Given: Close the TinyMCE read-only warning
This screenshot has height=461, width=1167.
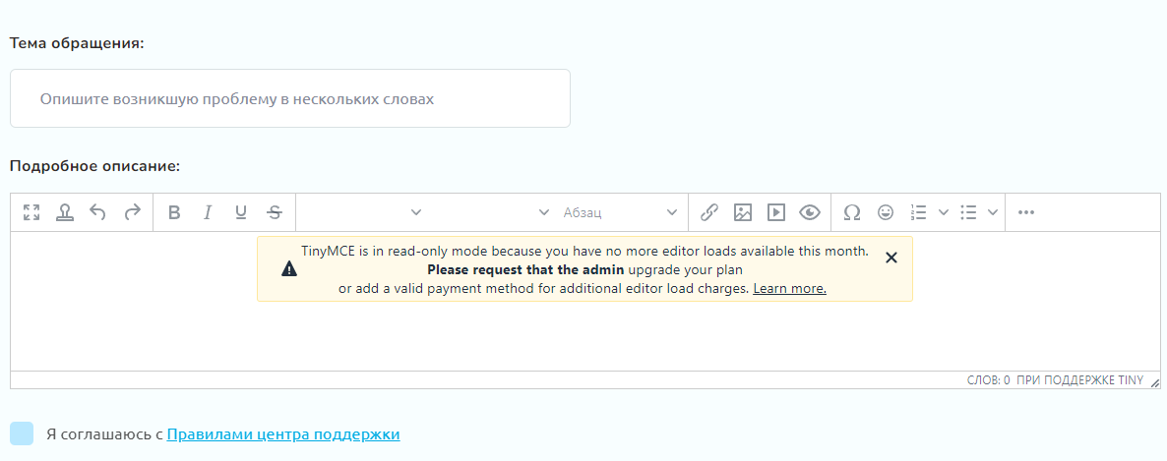Looking at the screenshot, I should click(x=891, y=258).
